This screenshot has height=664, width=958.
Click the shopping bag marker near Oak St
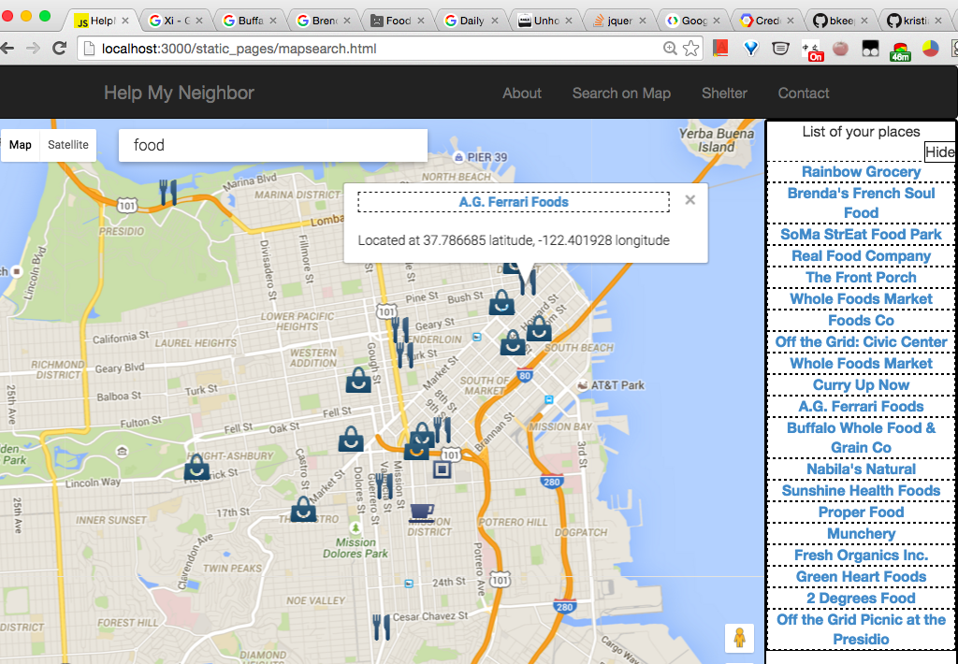352,439
